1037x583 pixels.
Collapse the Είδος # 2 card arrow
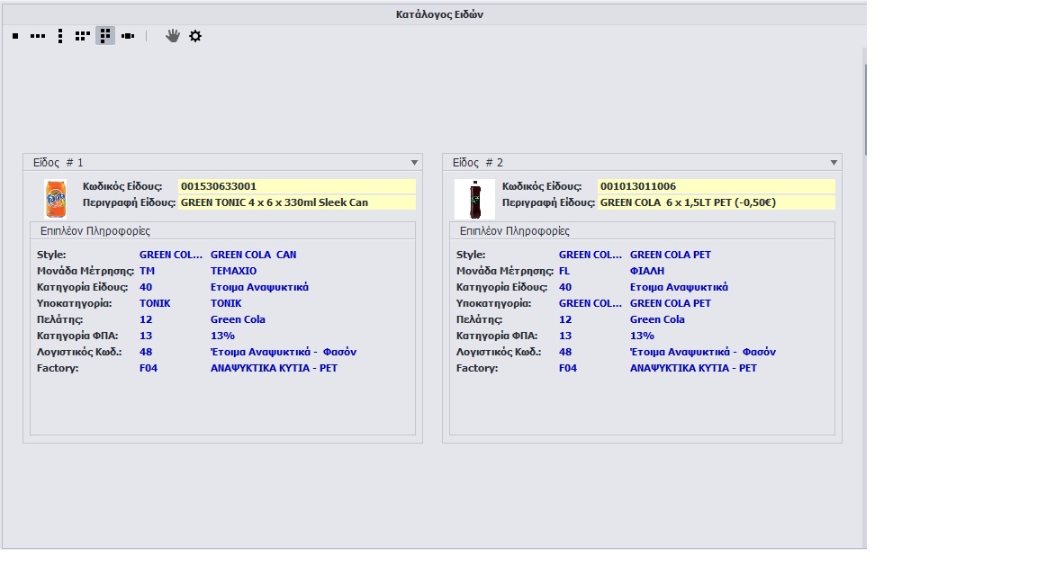[x=834, y=163]
